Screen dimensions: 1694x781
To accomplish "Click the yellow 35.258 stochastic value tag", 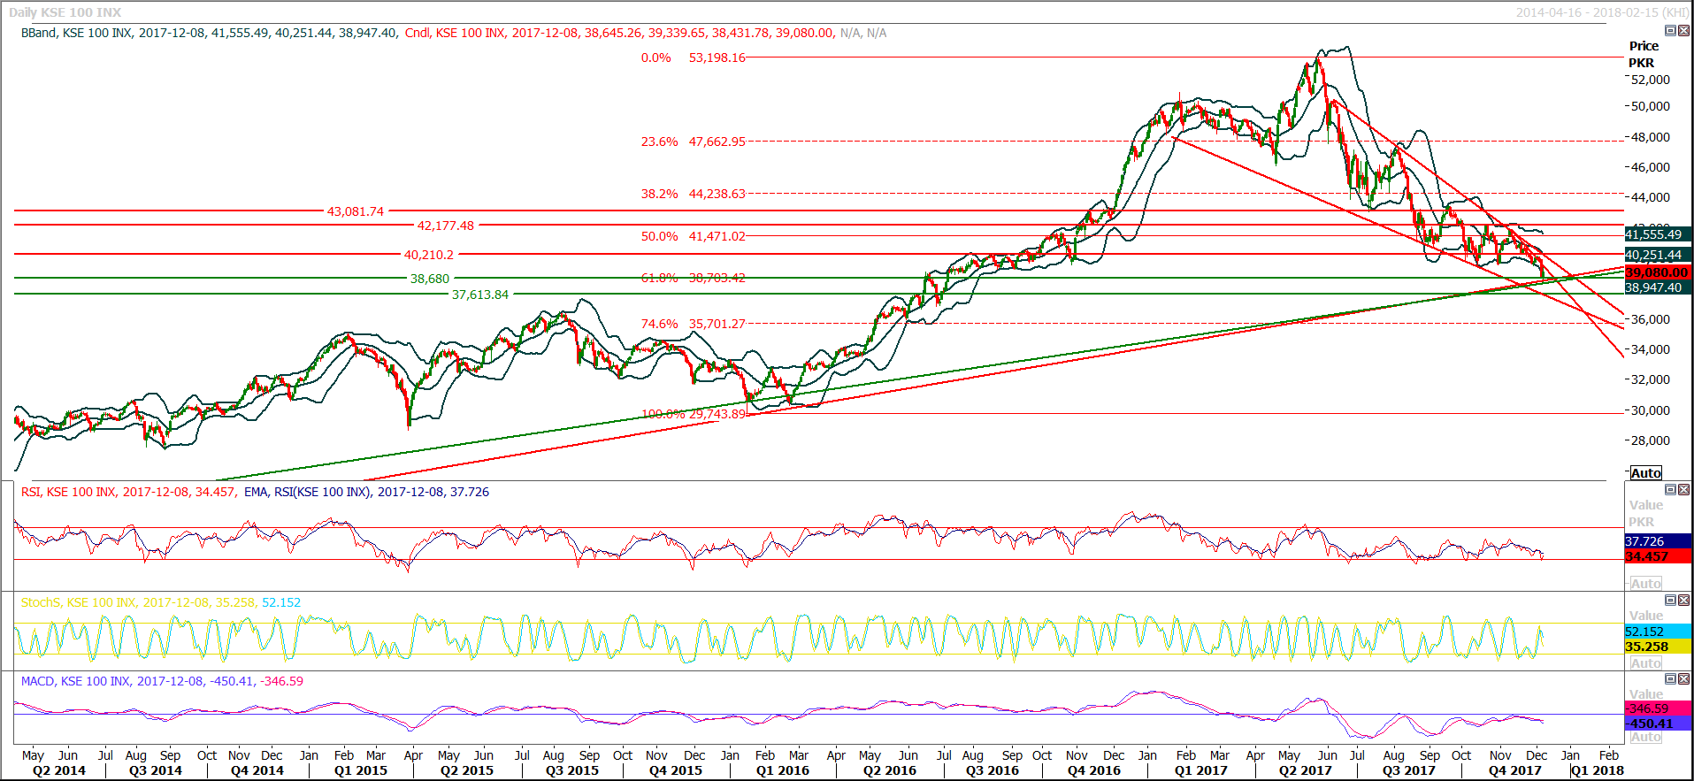I will pyautogui.click(x=1658, y=647).
